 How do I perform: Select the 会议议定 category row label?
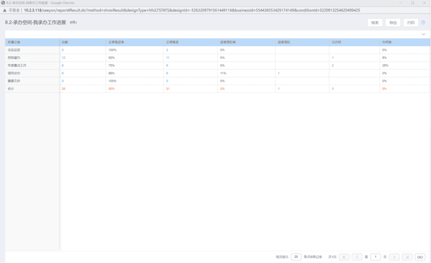pos(14,50)
